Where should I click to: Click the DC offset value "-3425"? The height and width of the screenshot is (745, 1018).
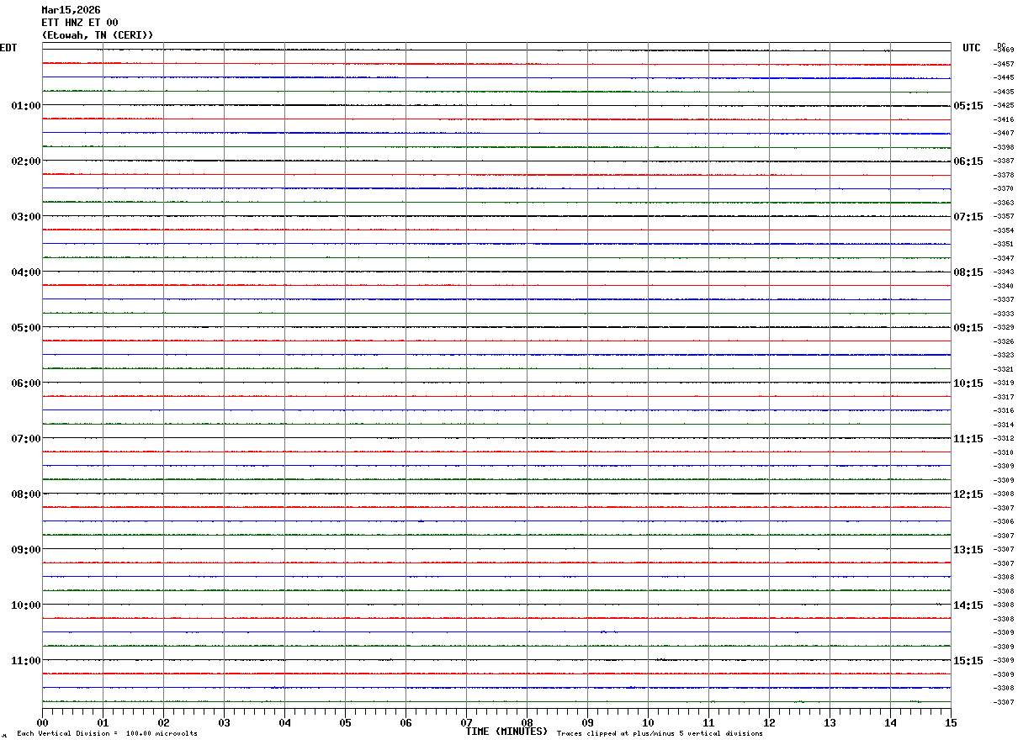1003,106
